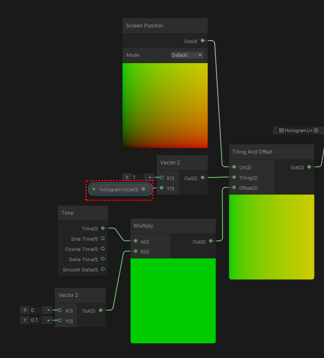
Task: Click the B(2) input port on Multiply
Action: coord(136,251)
